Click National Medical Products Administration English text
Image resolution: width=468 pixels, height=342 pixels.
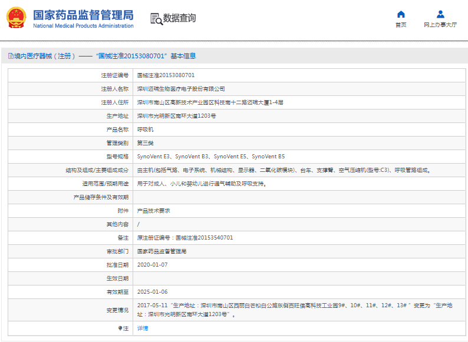tap(83, 26)
